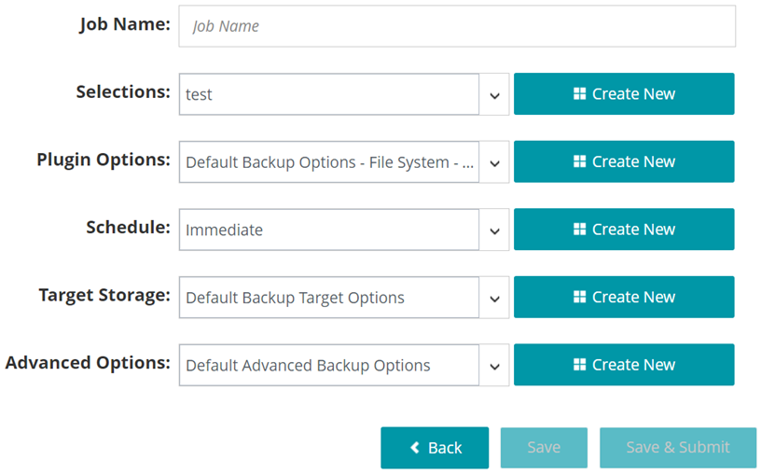761x474 pixels.
Task: Expand the Schedule dropdown arrow
Action: [x=494, y=230]
